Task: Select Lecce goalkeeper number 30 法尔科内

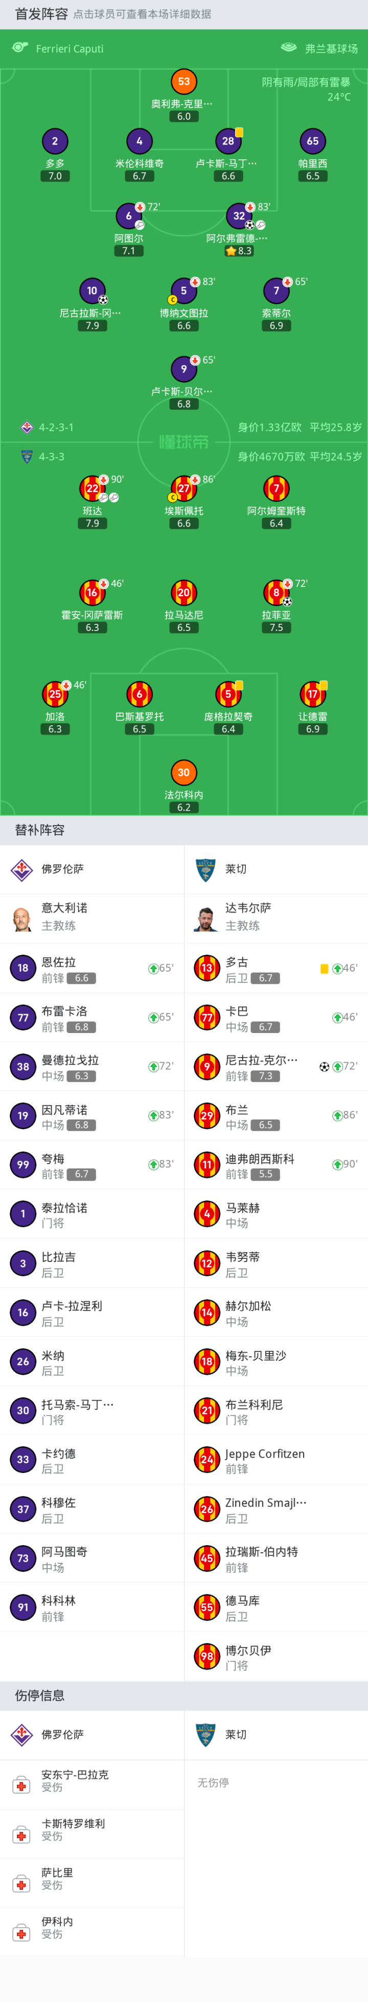Action: pyautogui.click(x=183, y=772)
